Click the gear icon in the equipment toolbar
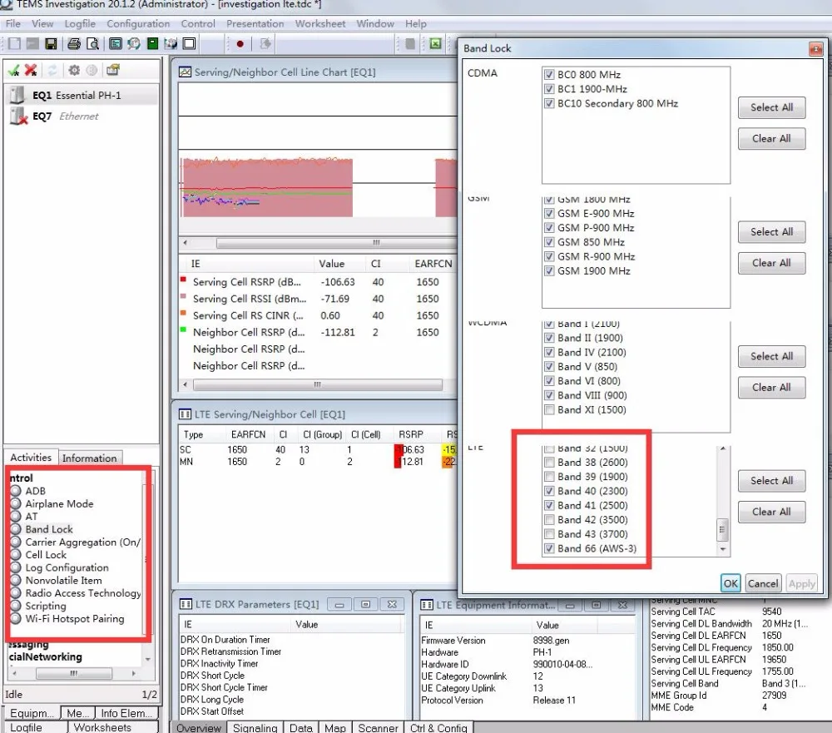 pyautogui.click(x=74, y=70)
